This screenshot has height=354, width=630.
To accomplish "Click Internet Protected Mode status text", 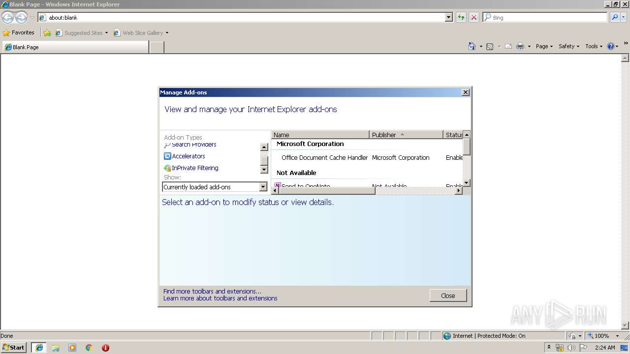I will (x=489, y=336).
